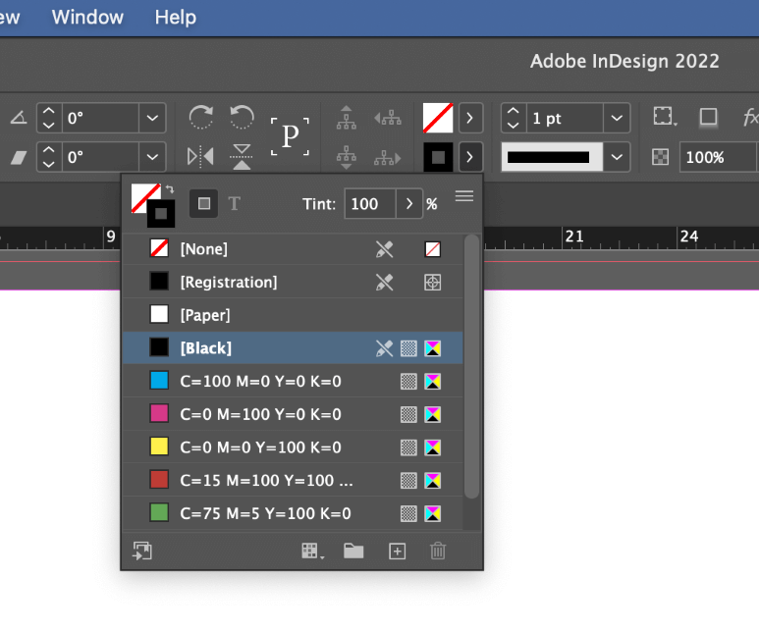Click the flip vertical icon

(x=242, y=157)
